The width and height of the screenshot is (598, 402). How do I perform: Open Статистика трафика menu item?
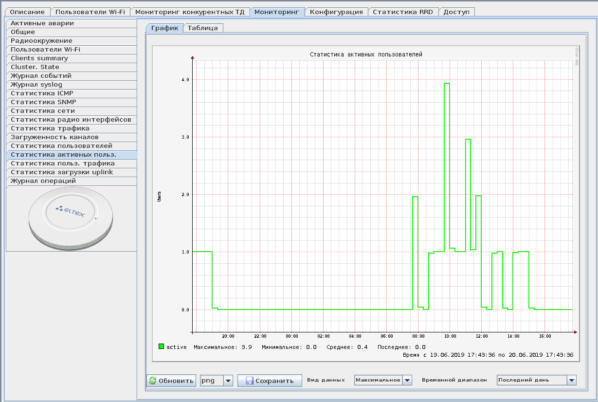click(50, 128)
